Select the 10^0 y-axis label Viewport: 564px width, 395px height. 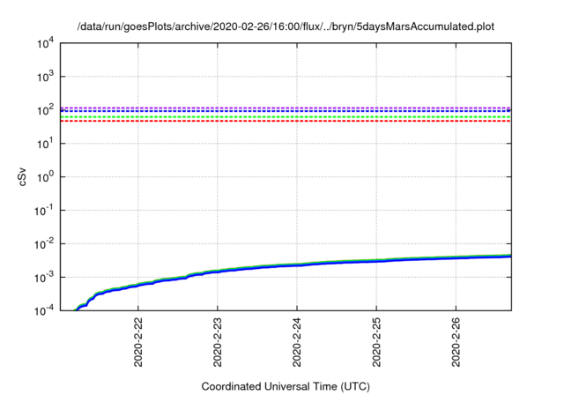click(x=45, y=177)
